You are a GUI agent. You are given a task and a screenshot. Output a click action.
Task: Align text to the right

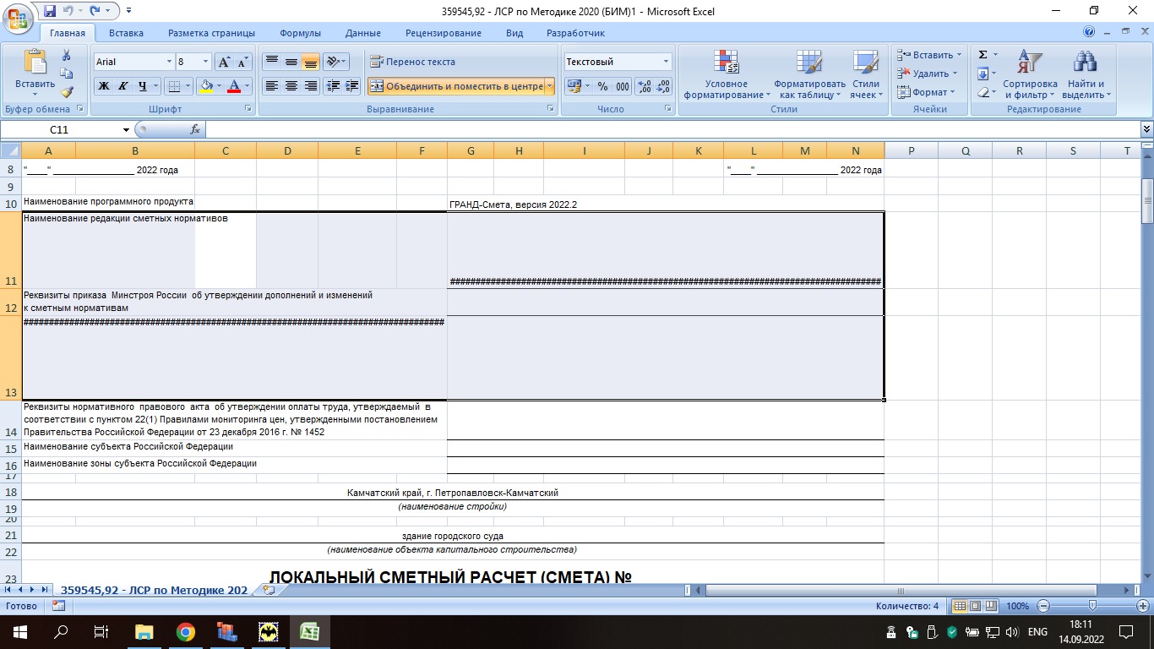tap(310, 86)
